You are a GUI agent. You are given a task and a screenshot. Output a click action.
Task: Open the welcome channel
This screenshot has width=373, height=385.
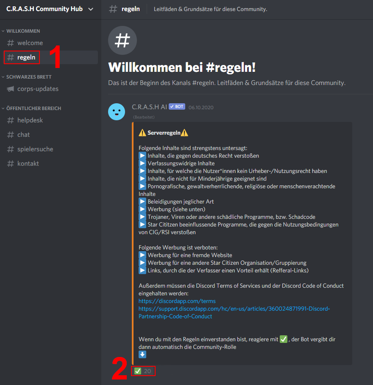pyautogui.click(x=50, y=43)
